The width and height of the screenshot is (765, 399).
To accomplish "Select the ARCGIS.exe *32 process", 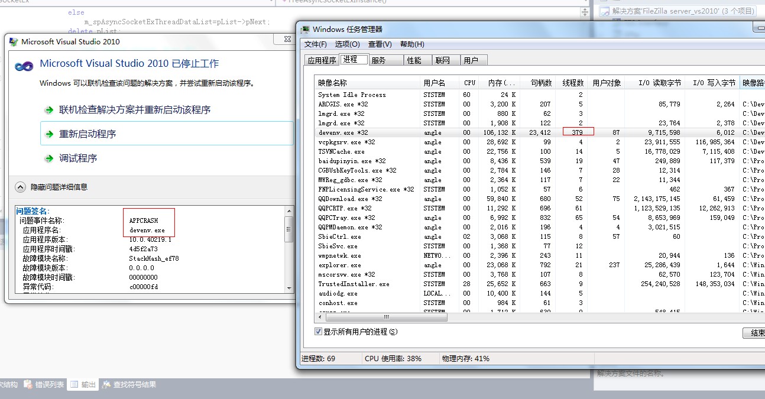I will click(540, 104).
